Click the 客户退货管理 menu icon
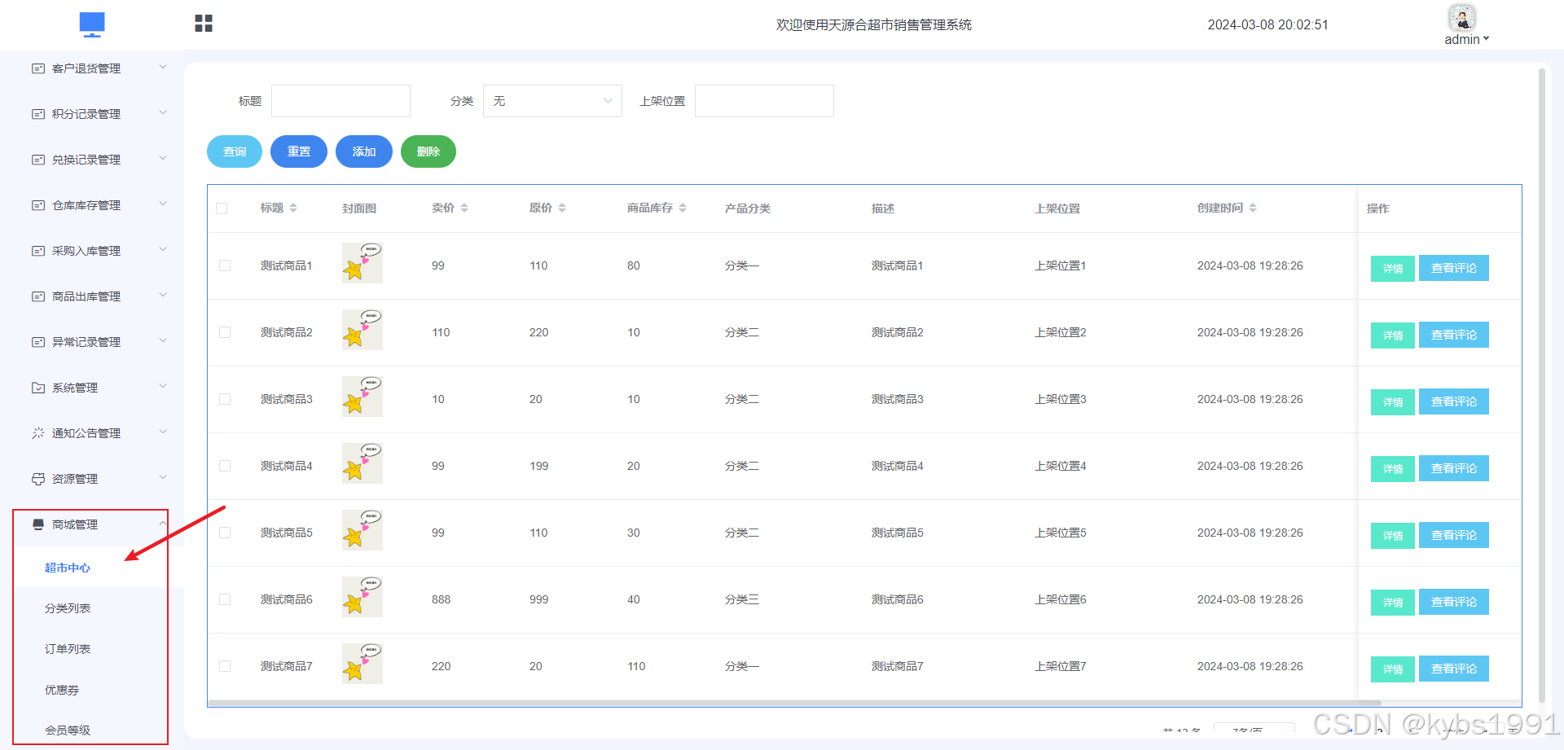1564x750 pixels. click(38, 68)
